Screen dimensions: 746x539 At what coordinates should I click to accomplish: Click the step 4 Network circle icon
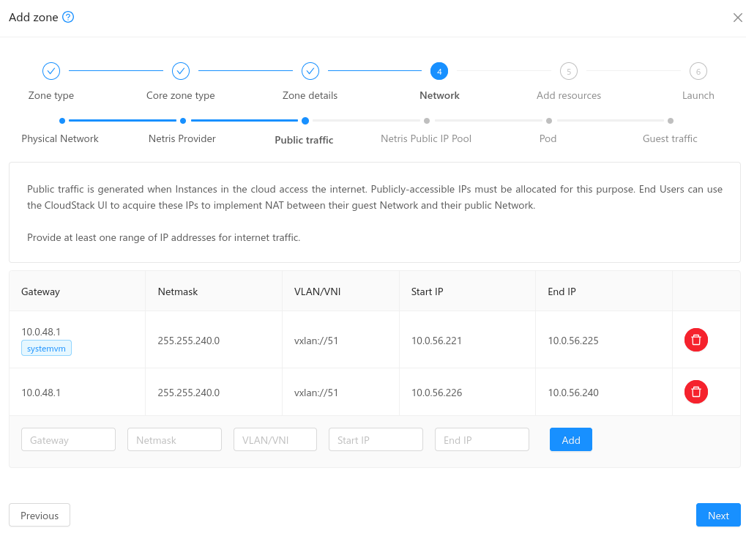click(x=439, y=71)
